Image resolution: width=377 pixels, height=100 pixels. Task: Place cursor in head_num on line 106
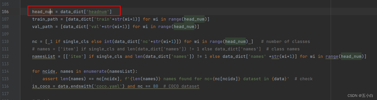pos(42,12)
